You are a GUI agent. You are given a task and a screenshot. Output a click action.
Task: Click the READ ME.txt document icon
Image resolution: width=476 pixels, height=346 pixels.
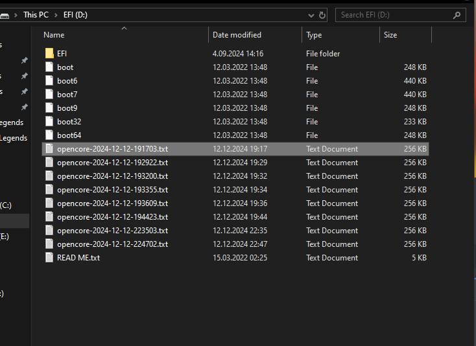point(49,258)
